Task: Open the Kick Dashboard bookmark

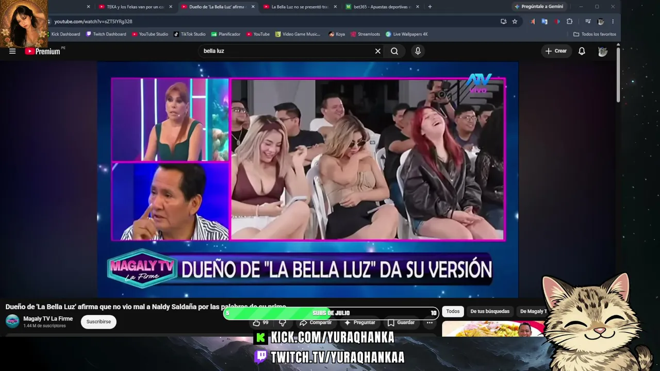Action: coord(64,34)
